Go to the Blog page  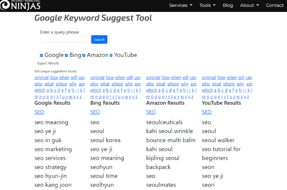(228, 5)
